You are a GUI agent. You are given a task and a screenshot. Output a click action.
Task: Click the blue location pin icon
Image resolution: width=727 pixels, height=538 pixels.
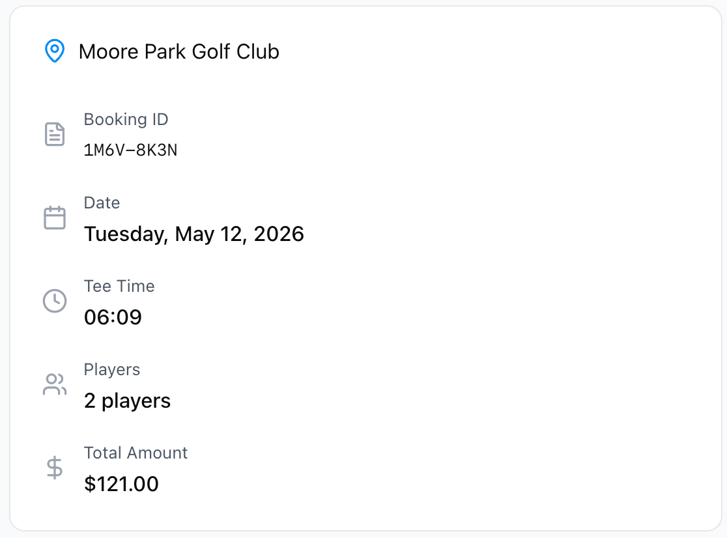[54, 51]
